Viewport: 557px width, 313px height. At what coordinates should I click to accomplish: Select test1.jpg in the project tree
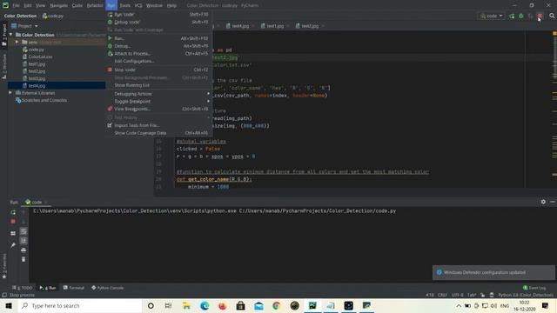(x=37, y=63)
